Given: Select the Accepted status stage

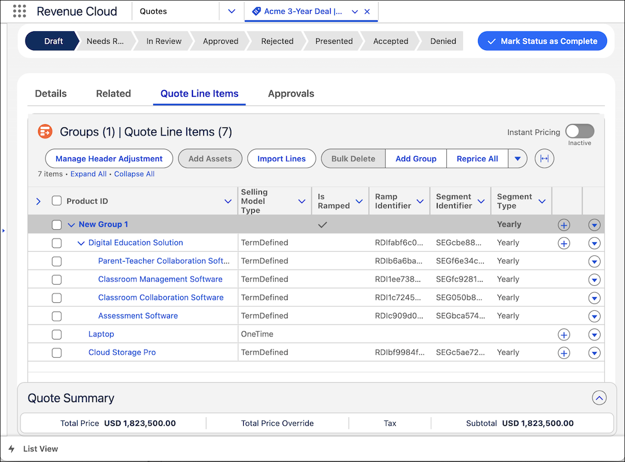Looking at the screenshot, I should point(391,41).
